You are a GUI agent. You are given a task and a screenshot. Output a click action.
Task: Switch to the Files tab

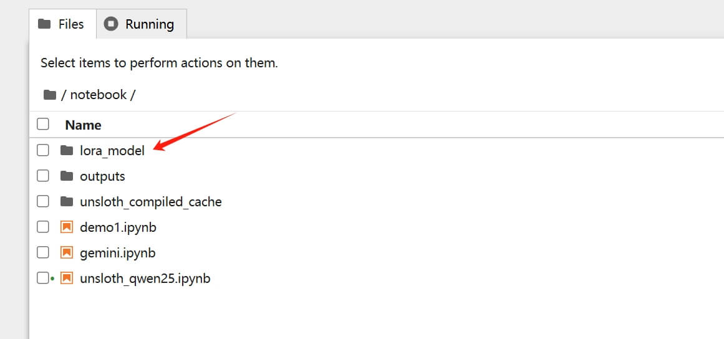tap(62, 24)
